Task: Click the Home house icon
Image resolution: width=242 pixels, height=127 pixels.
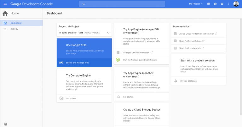Action: (5, 14)
